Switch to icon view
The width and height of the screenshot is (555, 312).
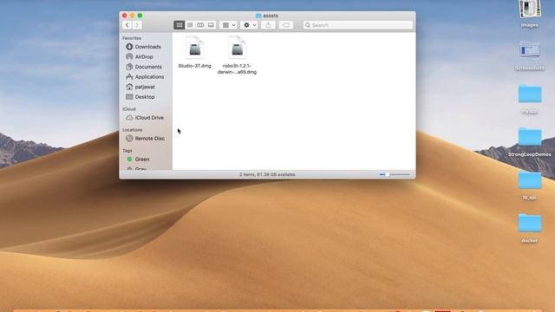tap(180, 25)
